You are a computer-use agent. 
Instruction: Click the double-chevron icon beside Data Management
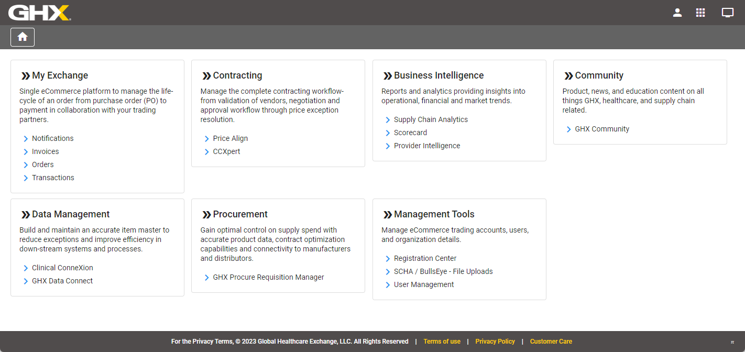click(25, 215)
